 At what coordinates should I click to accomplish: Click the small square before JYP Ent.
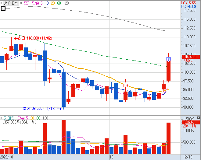coord(2,3)
